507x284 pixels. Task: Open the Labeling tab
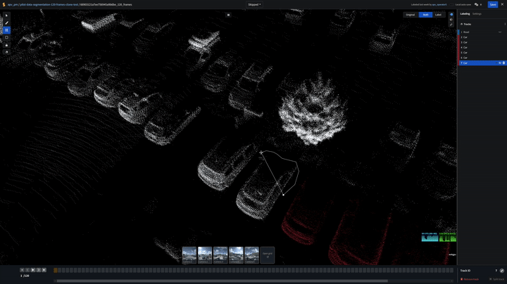pos(465,14)
